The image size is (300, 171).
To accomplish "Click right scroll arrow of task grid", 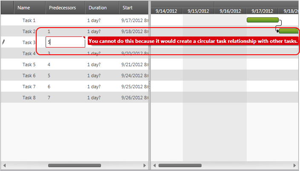I will click(x=144, y=165).
